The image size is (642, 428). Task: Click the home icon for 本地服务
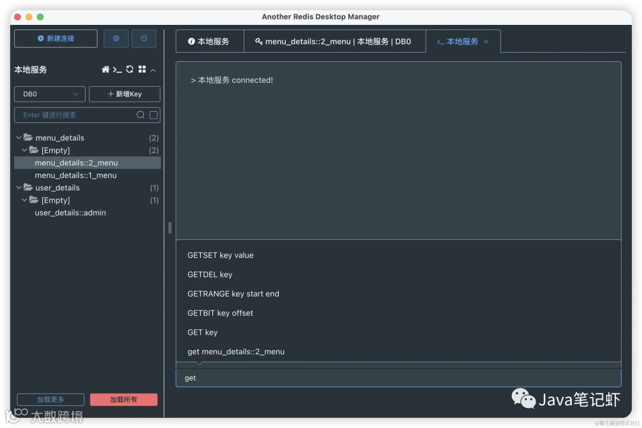point(105,69)
